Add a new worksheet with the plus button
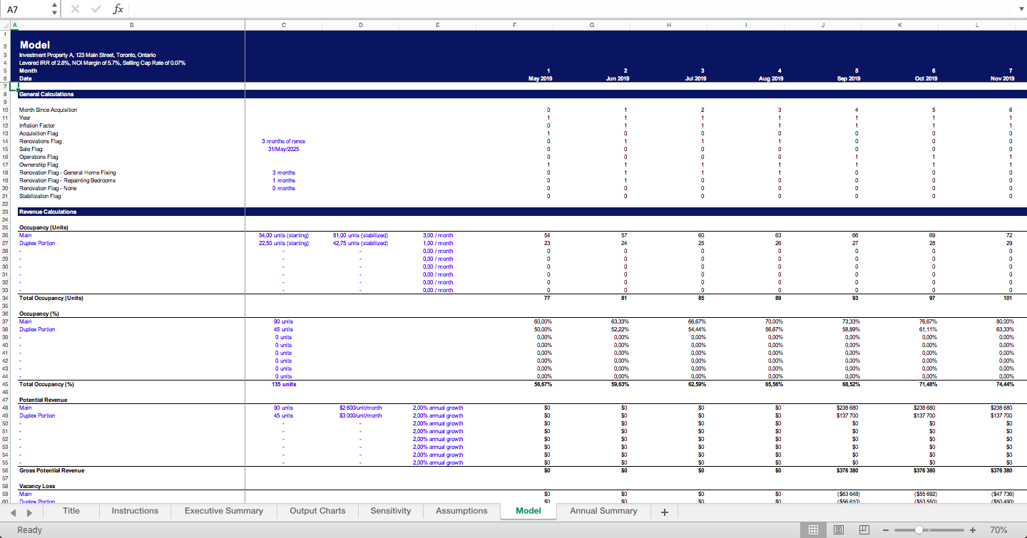Viewport: 1027px width, 538px height. point(664,511)
